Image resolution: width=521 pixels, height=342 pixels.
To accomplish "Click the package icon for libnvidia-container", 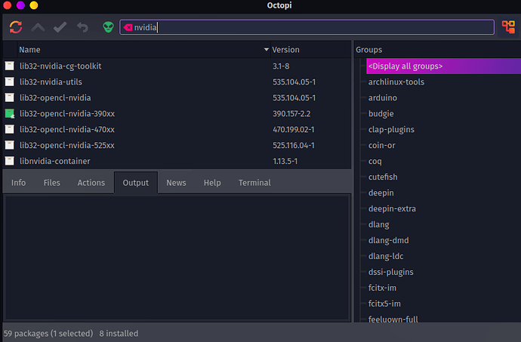I will [x=10, y=162].
